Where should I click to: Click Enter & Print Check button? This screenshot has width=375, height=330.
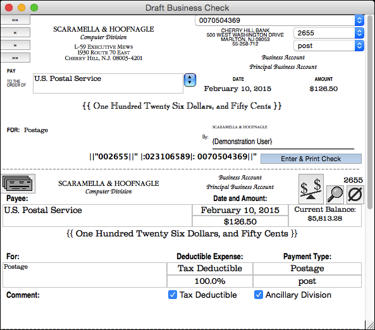point(311,159)
